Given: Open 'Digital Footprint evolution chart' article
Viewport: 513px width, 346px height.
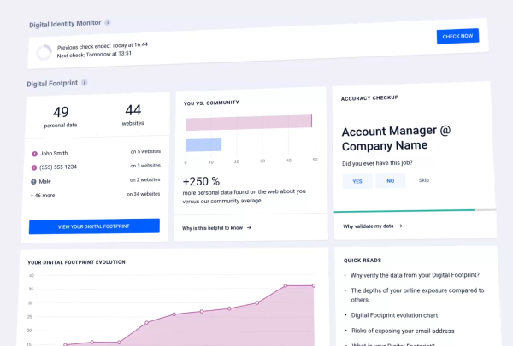Looking at the screenshot, I should (394, 315).
